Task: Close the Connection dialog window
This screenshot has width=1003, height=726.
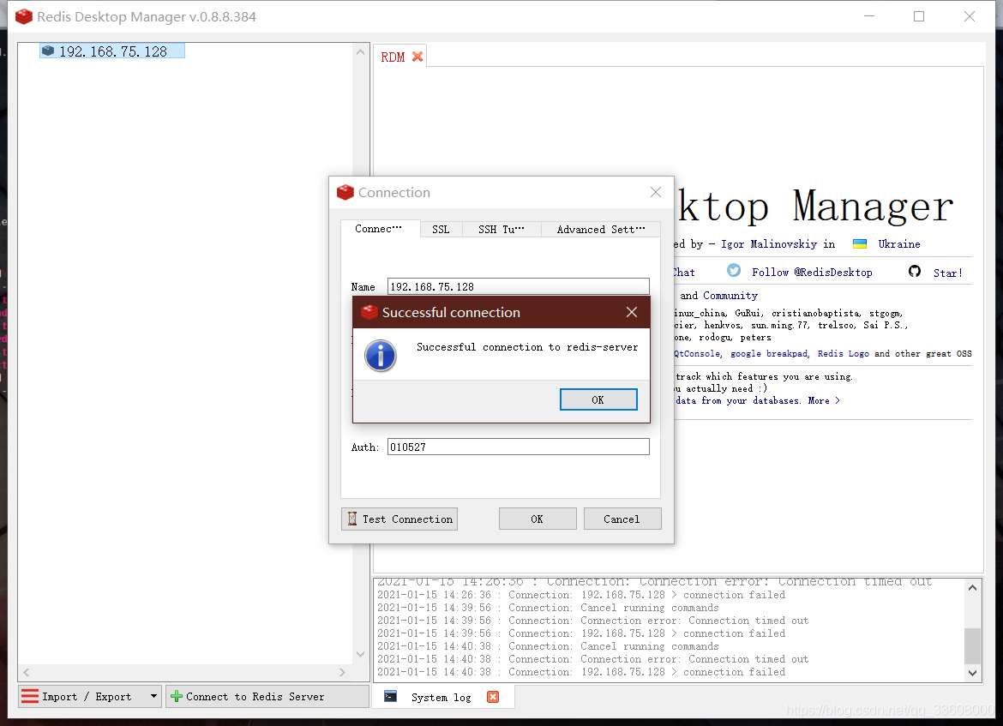Action: coord(656,192)
